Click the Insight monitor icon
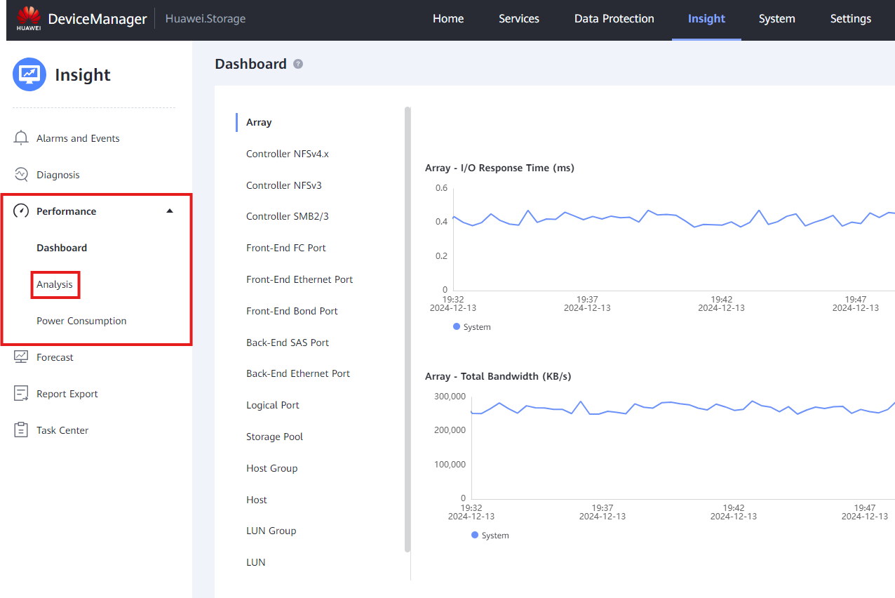895x598 pixels. point(29,74)
